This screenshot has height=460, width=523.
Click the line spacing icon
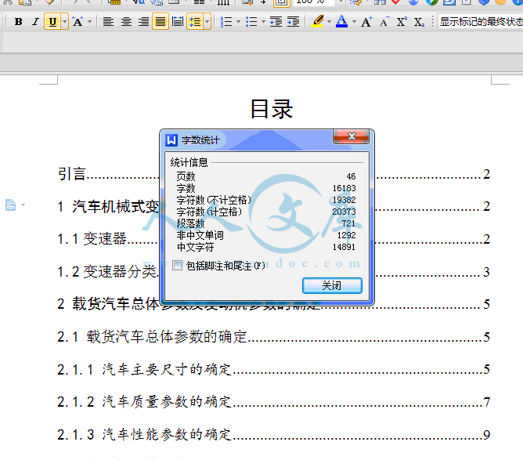[195, 22]
